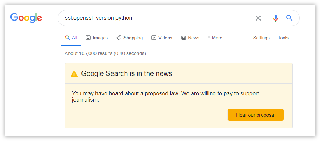Click the 'Google Search is in the news' heading
The image size is (320, 141).
coord(127,73)
